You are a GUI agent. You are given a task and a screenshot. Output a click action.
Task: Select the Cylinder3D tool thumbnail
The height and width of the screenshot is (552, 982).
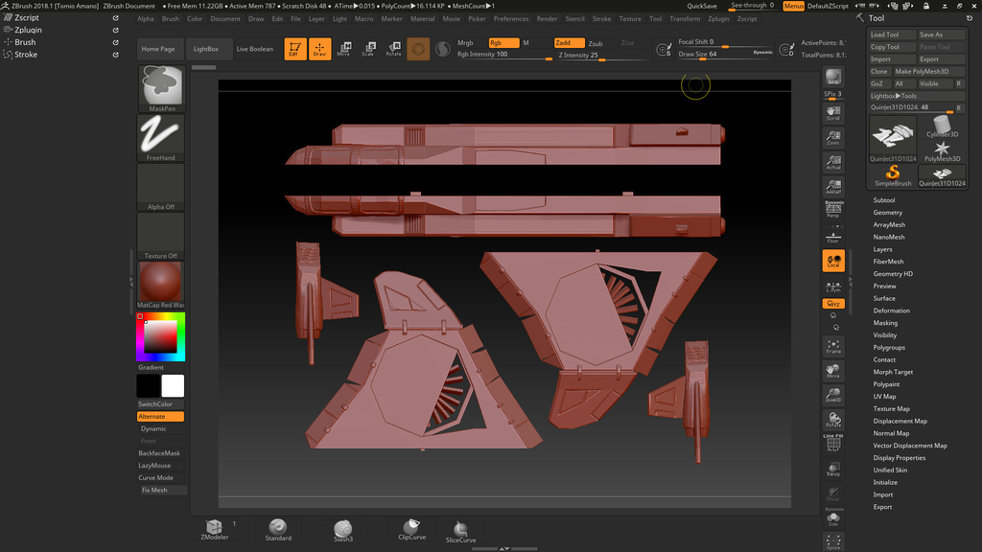pyautogui.click(x=942, y=126)
